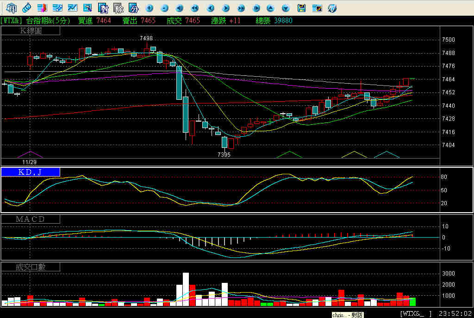Zoom in with the plus button

pyautogui.click(x=150, y=8)
